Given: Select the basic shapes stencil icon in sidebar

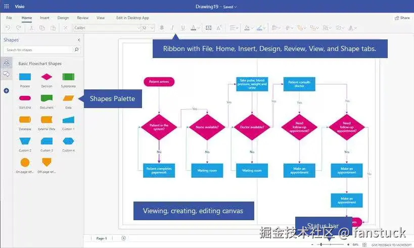Looking at the screenshot, I should [x=7, y=74].
